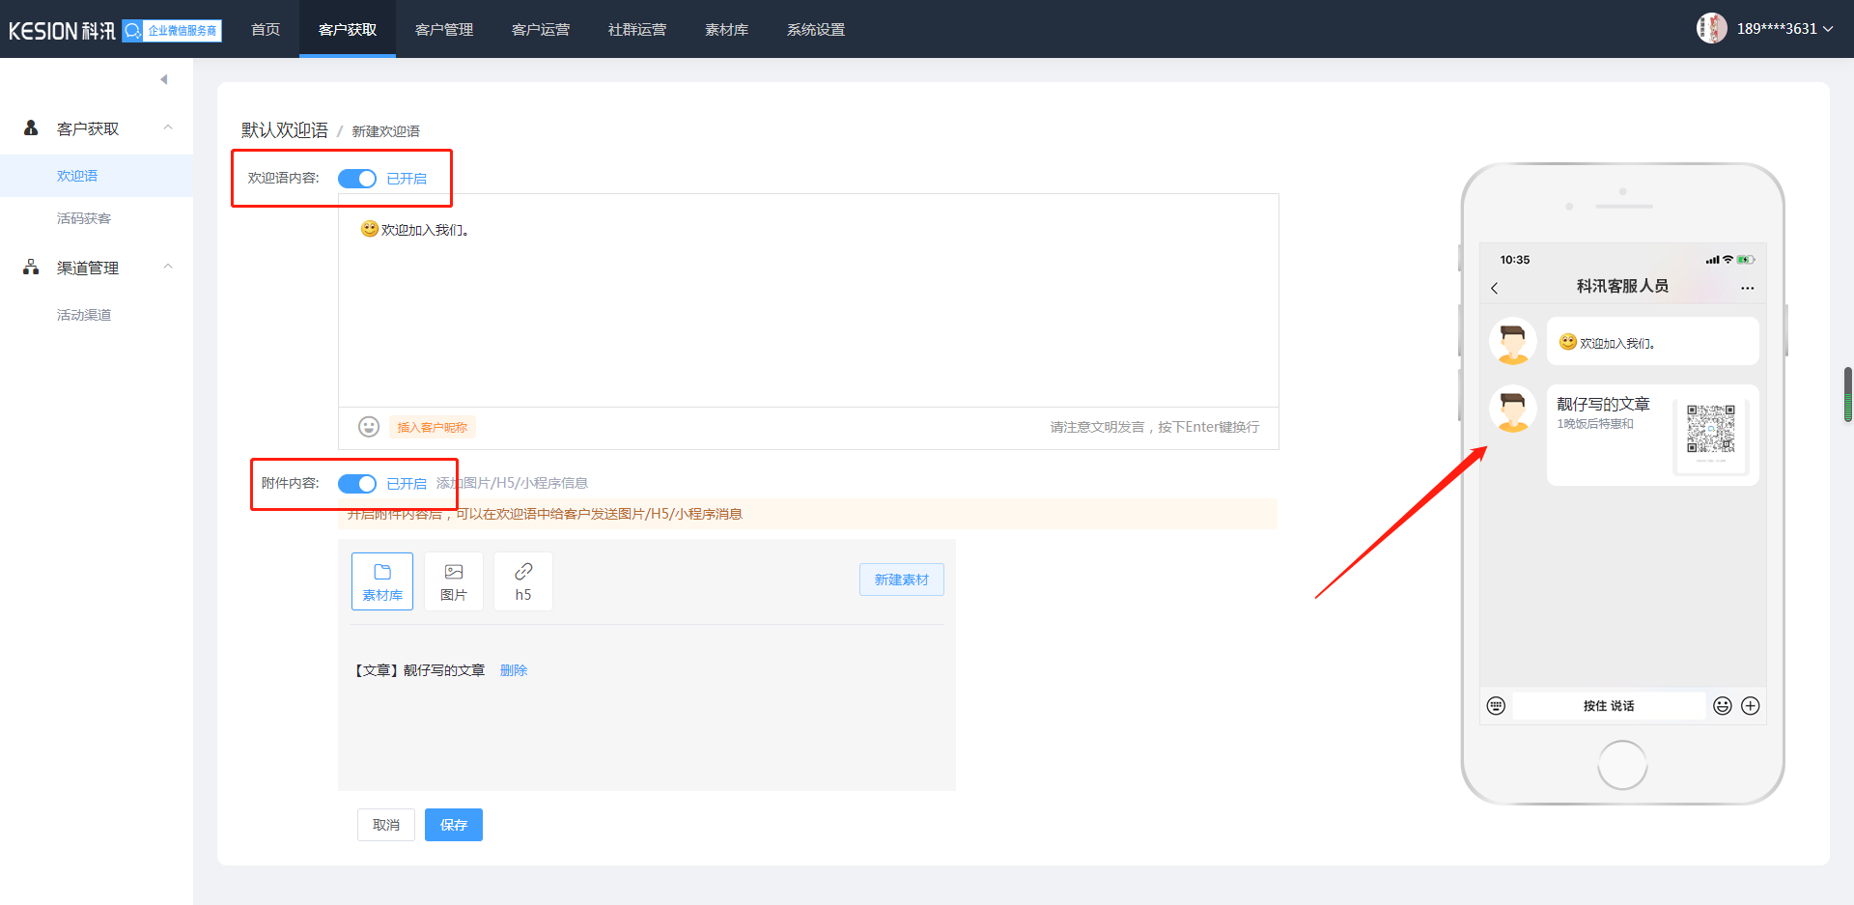
Task: Collapse the 客户获取 sidebar section
Action: click(168, 127)
